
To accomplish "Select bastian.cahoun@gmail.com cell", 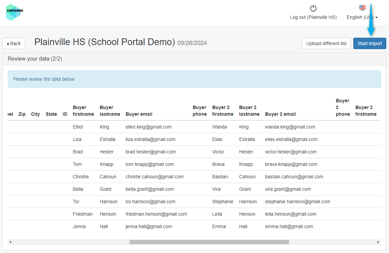I will point(294,177).
